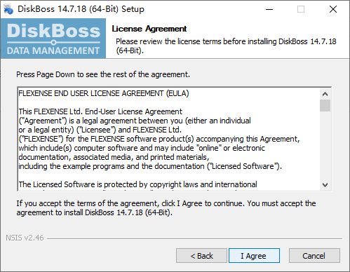Click the DiskBoss Data Management logo banner
This screenshot has width=350, height=272.
pos(53,39)
